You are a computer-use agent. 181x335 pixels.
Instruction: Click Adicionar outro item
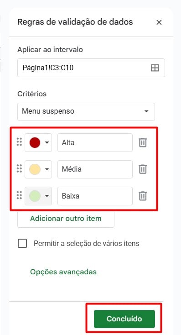click(66, 219)
